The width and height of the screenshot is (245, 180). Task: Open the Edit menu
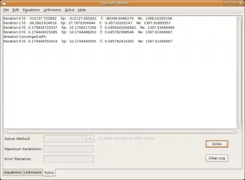coord(16,10)
